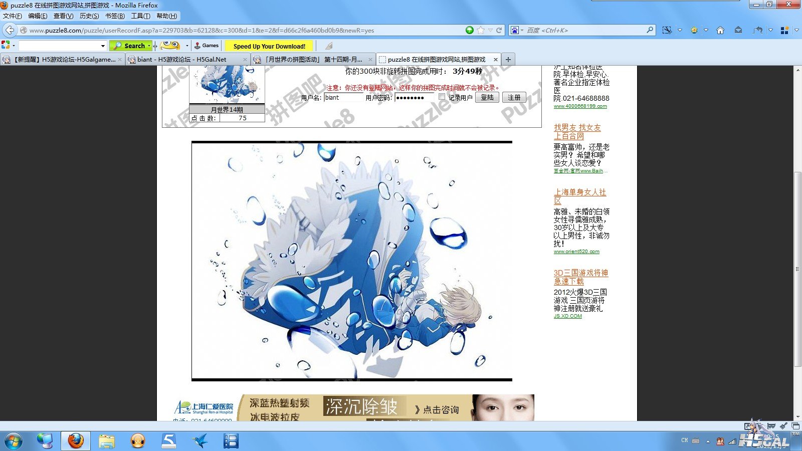Viewport: 802px width, 451px height.
Task: Click the magnifier icon in Baidu search box
Action: (650, 30)
